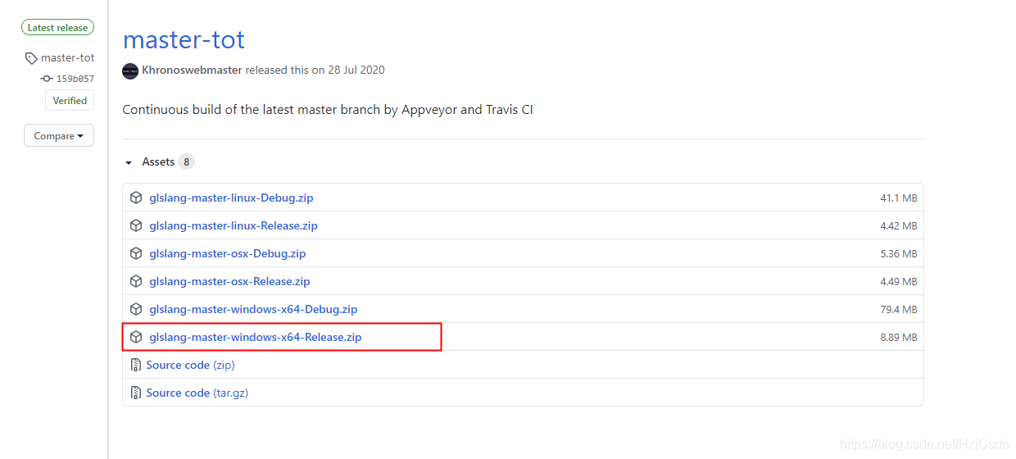
Task: Click the Assets label
Action: point(158,162)
